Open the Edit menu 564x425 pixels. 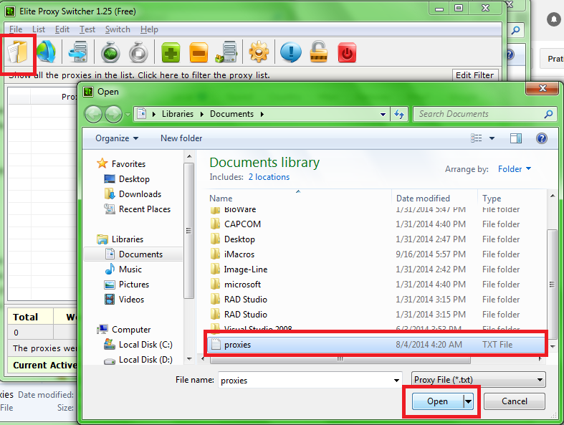click(62, 29)
